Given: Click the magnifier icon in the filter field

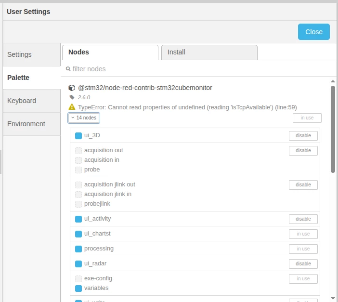Looking at the screenshot, I should coord(68,69).
